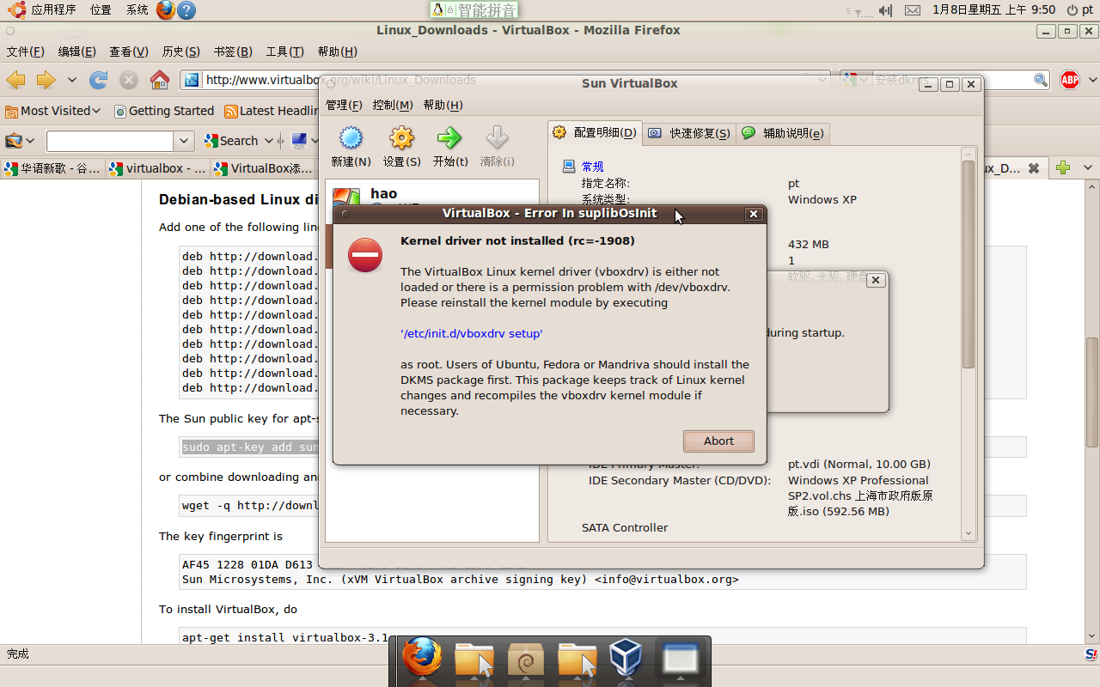The width and height of the screenshot is (1100, 687).
Task: Close the Linux_Downloads browser tab
Action: click(1034, 168)
